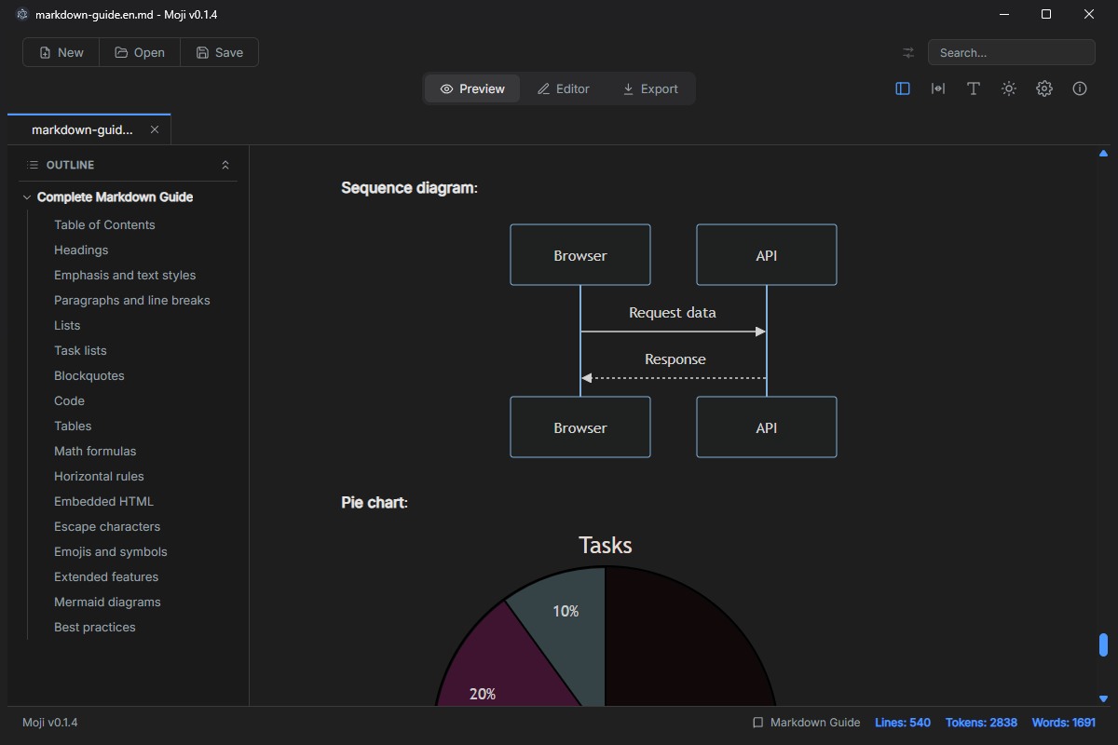Click the vertical scrollbar thumb
This screenshot has height=745, width=1118.
[x=1104, y=644]
